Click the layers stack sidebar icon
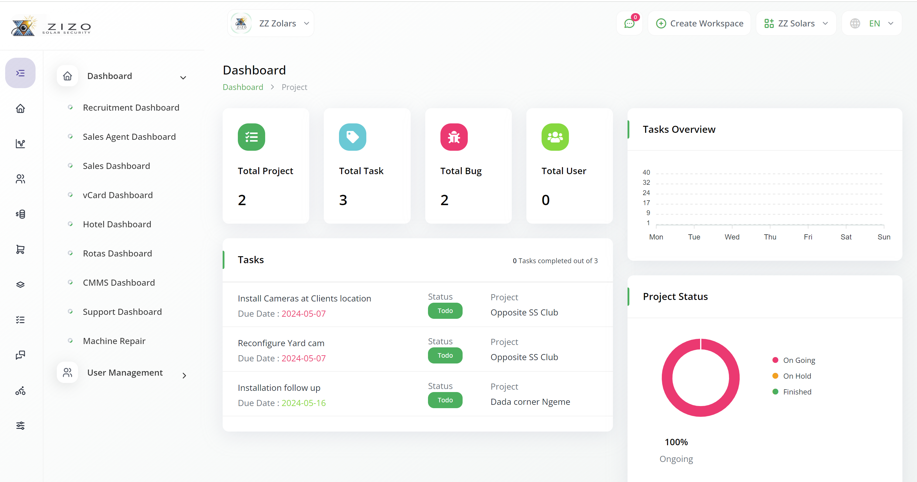Screen dimensions: 917x482 [20, 285]
